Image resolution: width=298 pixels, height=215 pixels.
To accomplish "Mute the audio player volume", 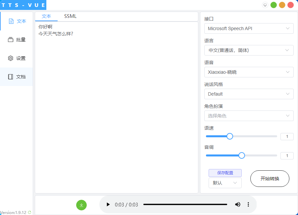I will (x=238, y=204).
